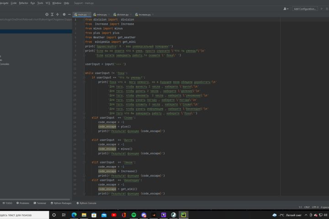Click UTF-8 encoding in status bar
The image size is (329, 219).
tap(315, 207)
